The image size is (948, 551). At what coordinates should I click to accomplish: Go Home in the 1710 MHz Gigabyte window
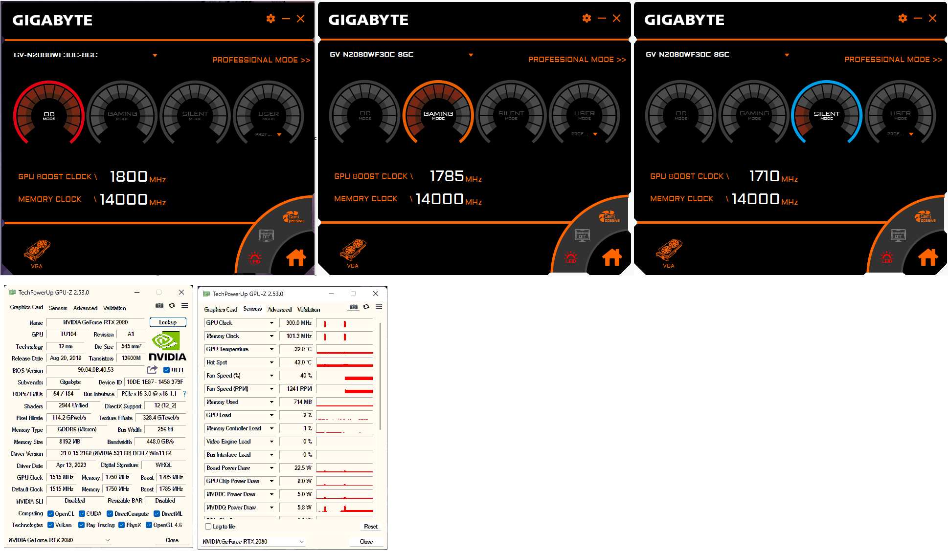point(928,256)
